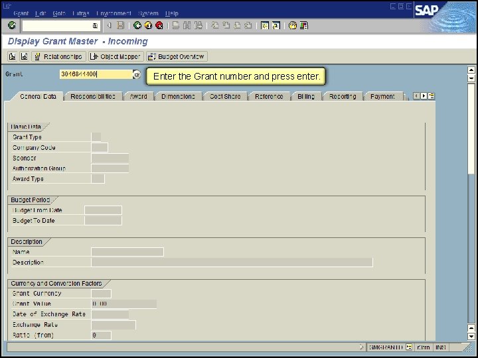478x358 pixels.
Task: Click the status bar expand icon beside GMGRANTD
Action: (x=409, y=347)
